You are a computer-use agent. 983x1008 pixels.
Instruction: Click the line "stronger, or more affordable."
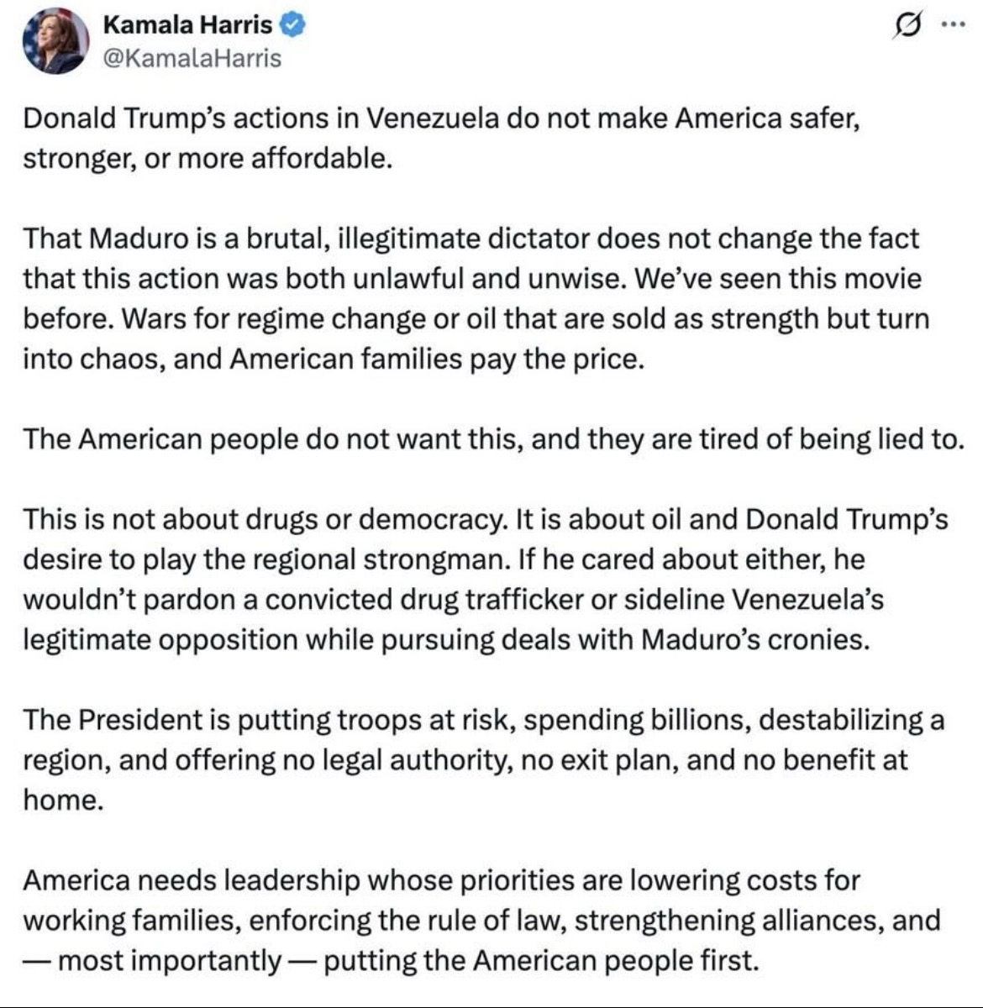pyautogui.click(x=208, y=158)
